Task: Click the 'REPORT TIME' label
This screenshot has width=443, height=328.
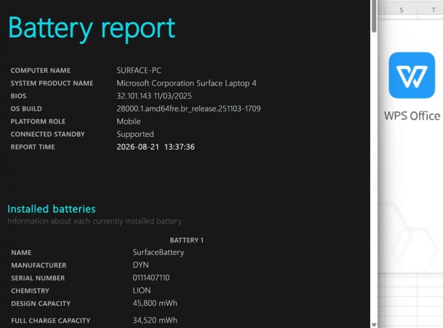Action: [33, 147]
